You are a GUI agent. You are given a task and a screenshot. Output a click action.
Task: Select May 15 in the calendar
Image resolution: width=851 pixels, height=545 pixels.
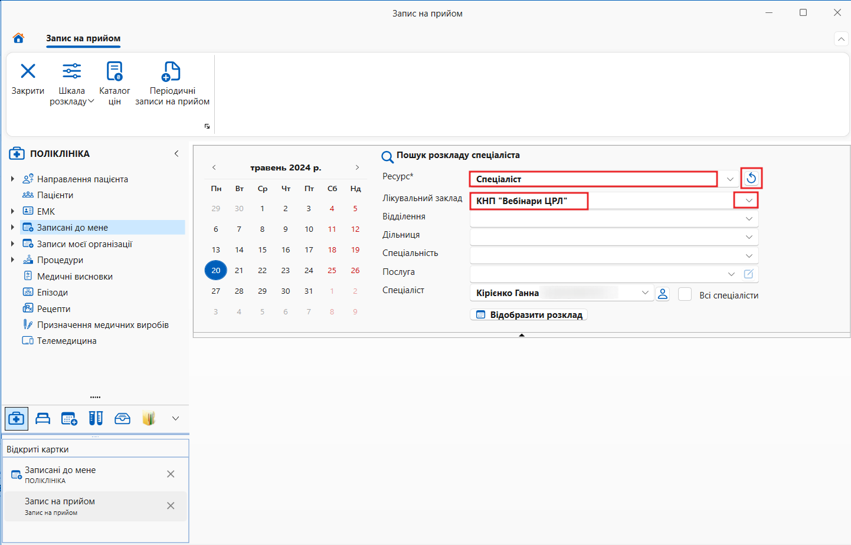263,250
